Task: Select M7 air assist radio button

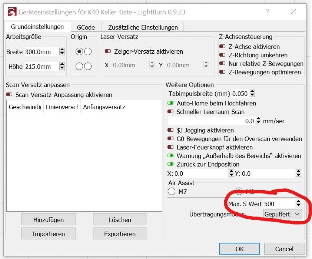Action: click(x=172, y=192)
